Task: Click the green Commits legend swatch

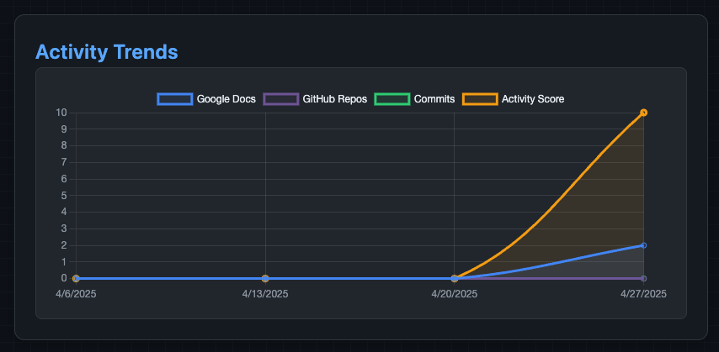Action: tap(391, 99)
